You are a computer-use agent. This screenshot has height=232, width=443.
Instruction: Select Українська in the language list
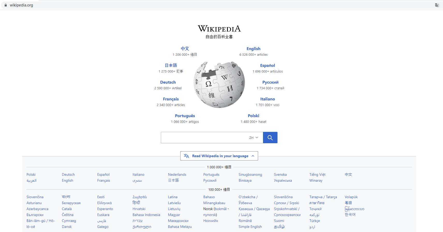click(x=283, y=181)
